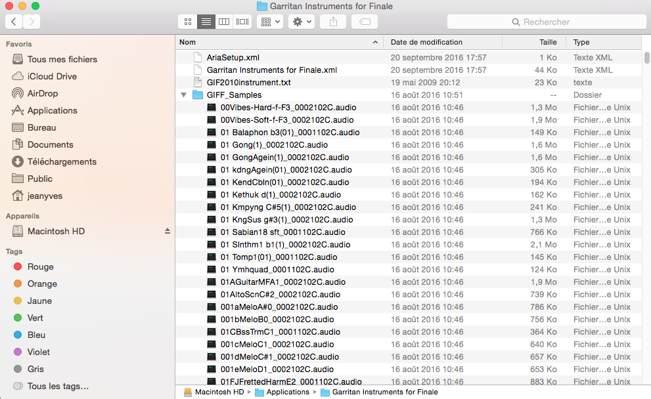Go back with the left arrow button
Viewport: 651px width, 399px height.
click(x=14, y=22)
